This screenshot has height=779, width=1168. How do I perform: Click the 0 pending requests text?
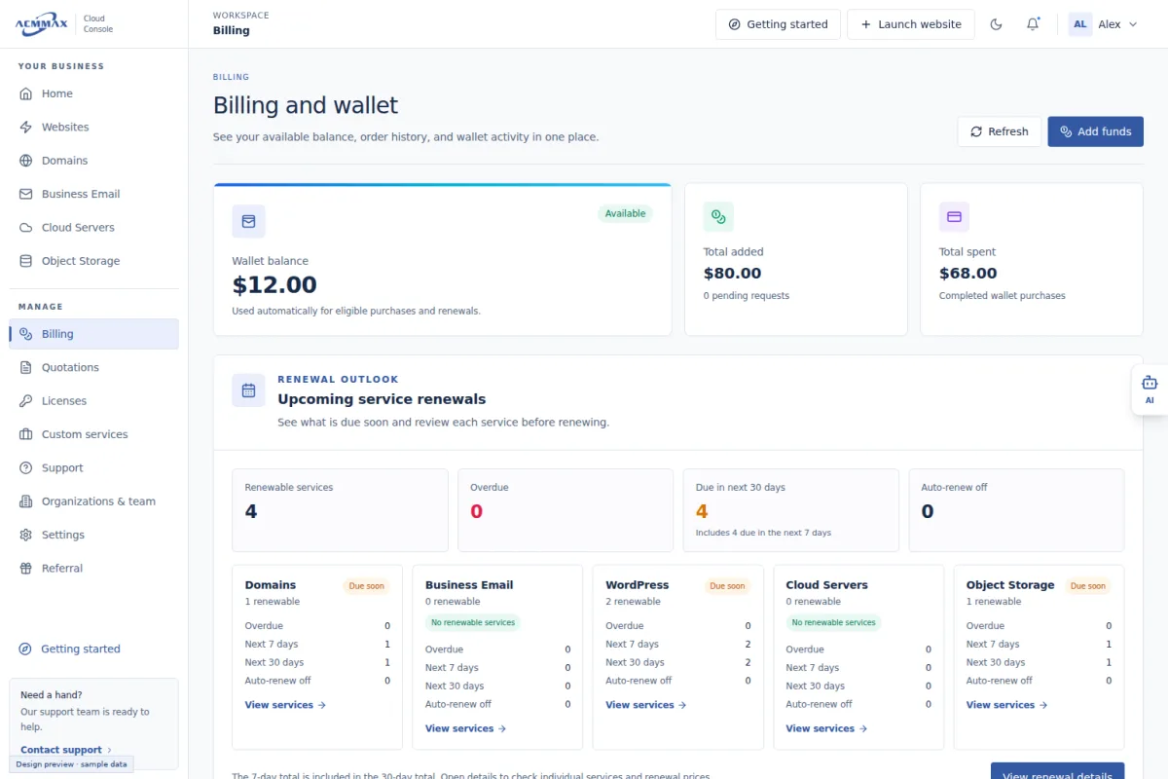pos(747,296)
